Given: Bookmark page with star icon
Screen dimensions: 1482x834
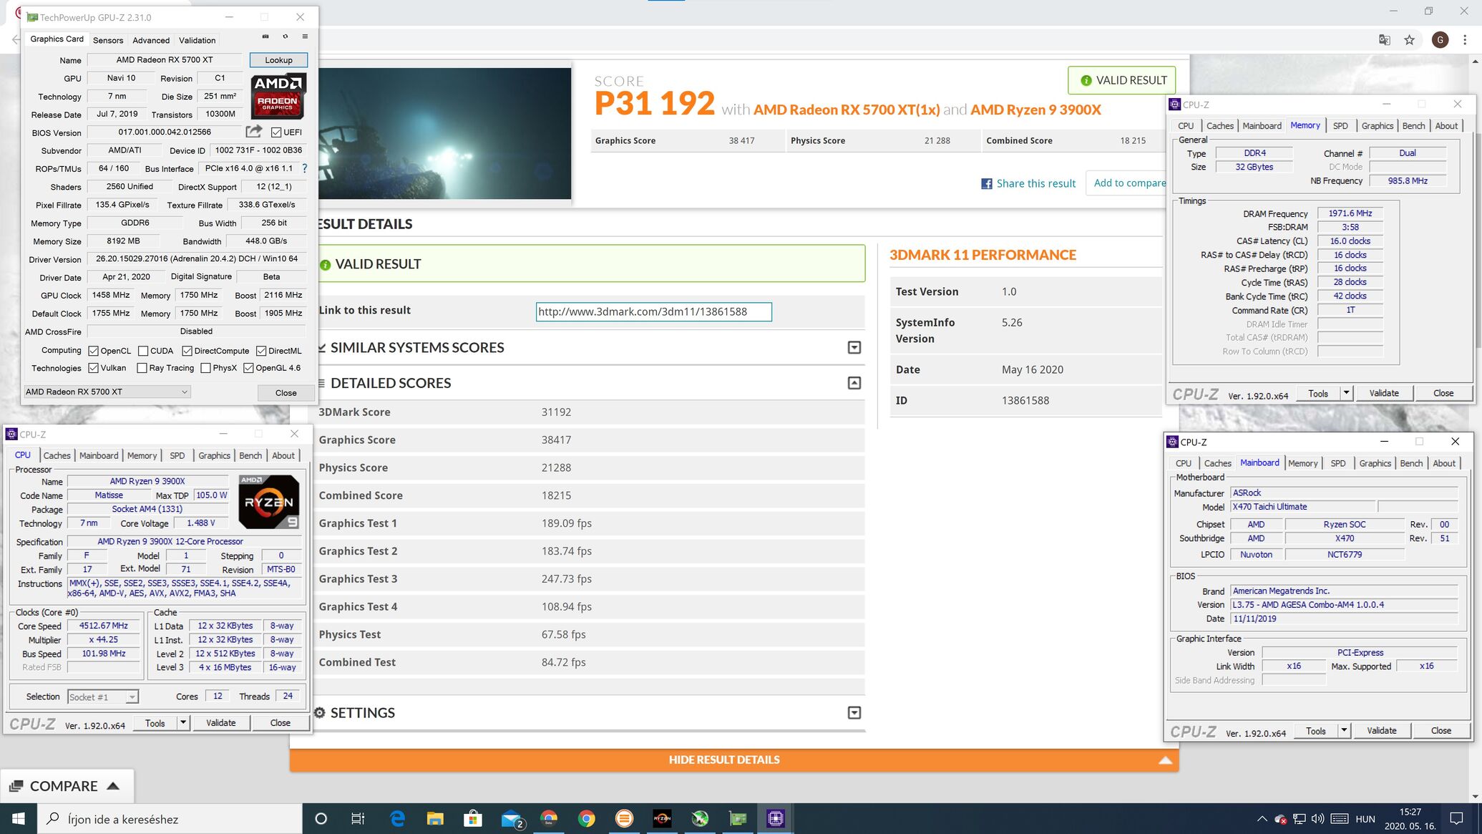Looking at the screenshot, I should [x=1409, y=40].
